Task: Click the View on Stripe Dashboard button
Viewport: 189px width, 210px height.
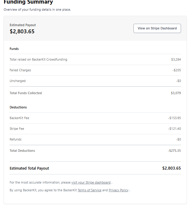Action: pyautogui.click(x=157, y=28)
